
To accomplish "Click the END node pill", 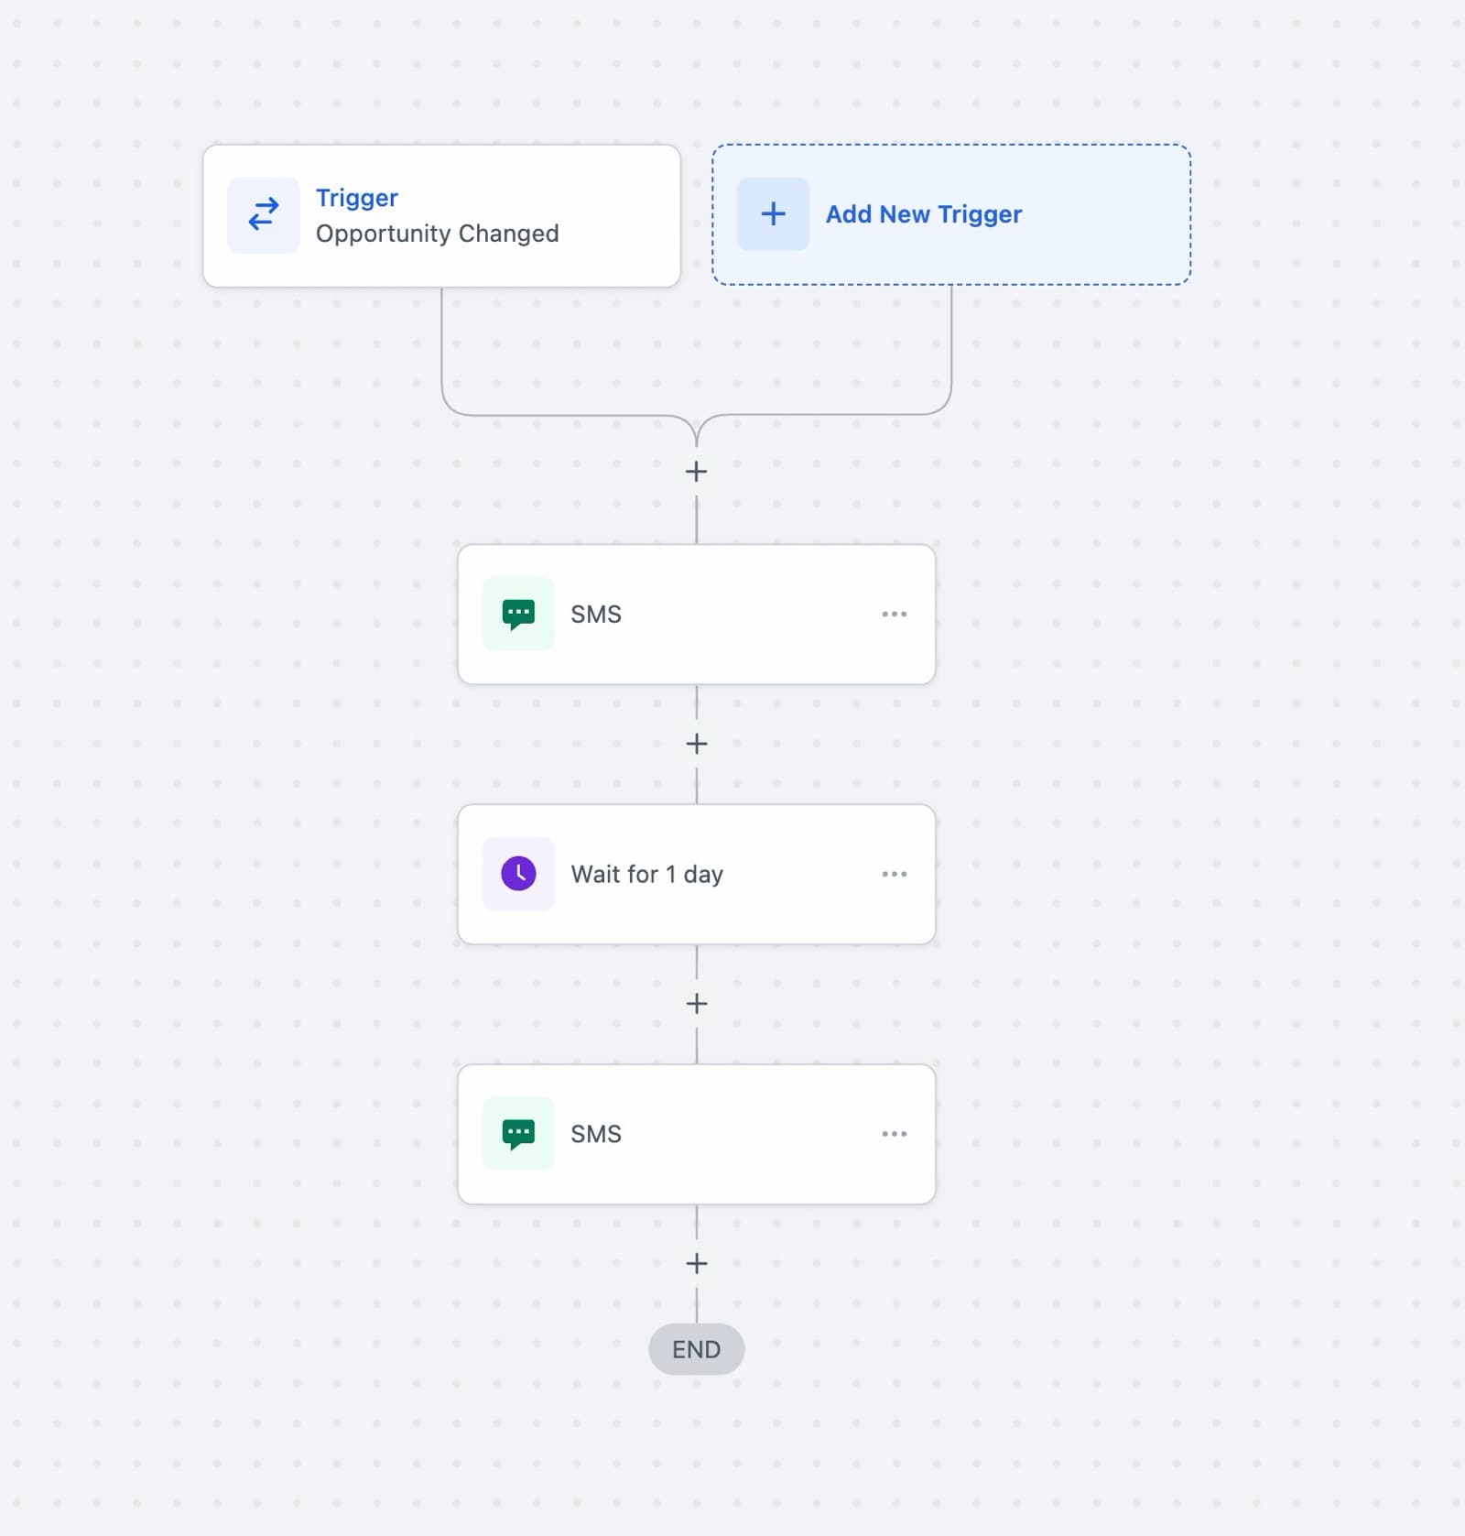I will coord(697,1349).
